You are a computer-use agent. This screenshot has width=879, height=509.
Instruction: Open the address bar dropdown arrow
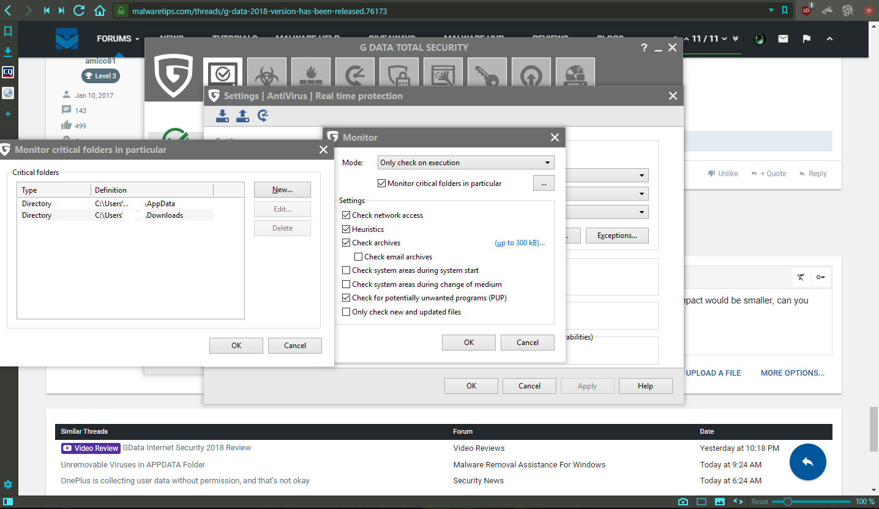771,10
